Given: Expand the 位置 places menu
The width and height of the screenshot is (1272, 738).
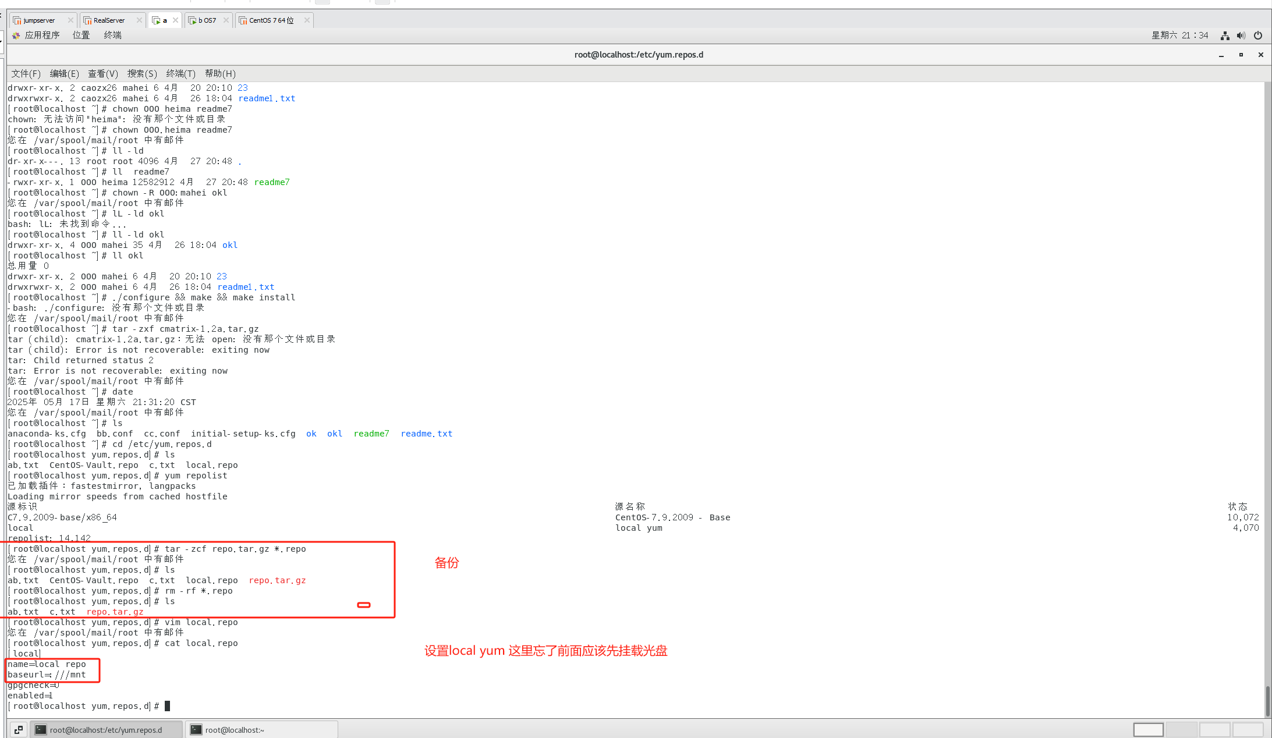Looking at the screenshot, I should click(x=81, y=36).
